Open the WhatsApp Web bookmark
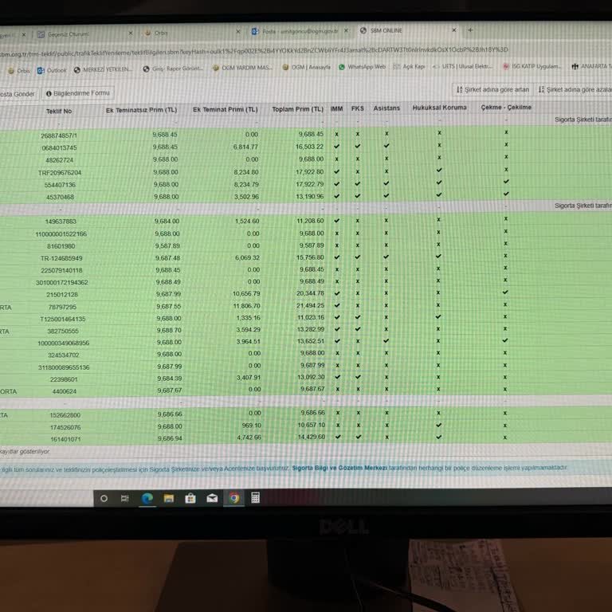612x612 pixels. coord(362,67)
